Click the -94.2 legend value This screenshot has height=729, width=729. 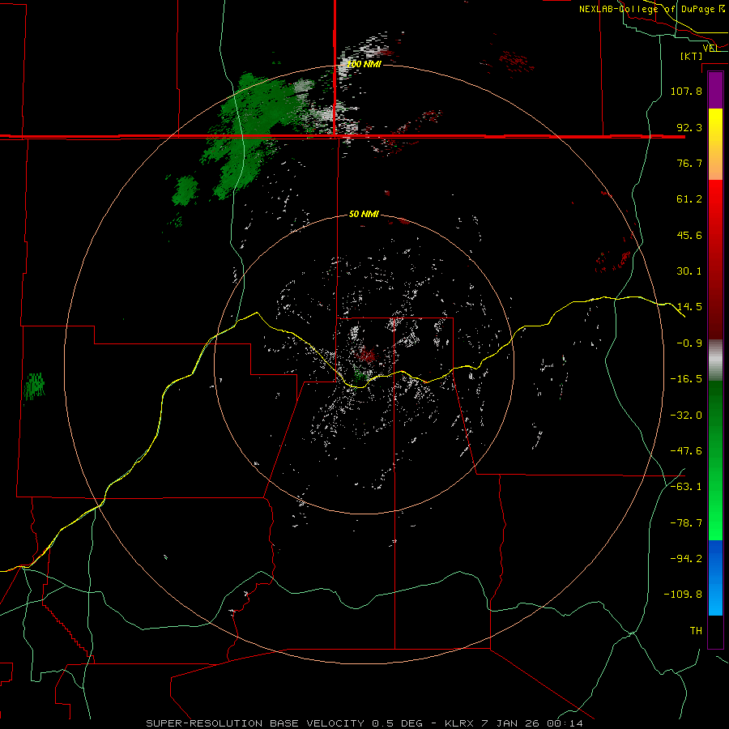coord(686,559)
